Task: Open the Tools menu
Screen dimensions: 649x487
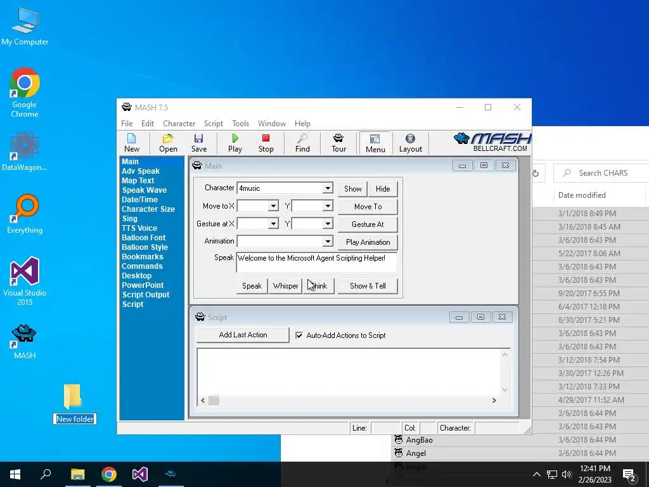Action: point(240,124)
